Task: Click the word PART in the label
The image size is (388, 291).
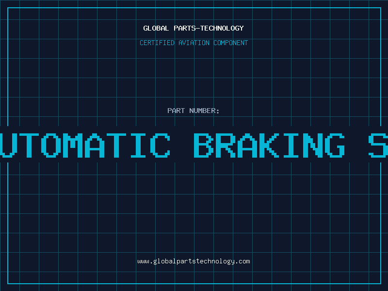Action: click(x=176, y=111)
